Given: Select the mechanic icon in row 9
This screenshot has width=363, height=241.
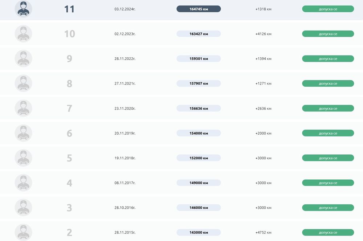Looking at the screenshot, I should pos(23,58).
